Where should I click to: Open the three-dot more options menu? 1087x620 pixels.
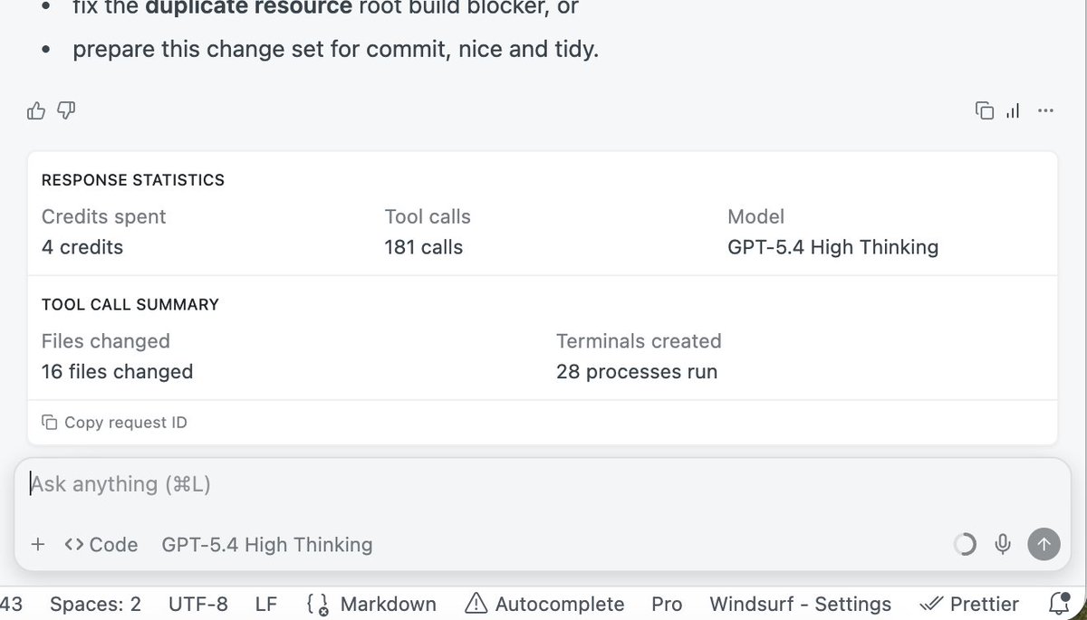[x=1045, y=111]
